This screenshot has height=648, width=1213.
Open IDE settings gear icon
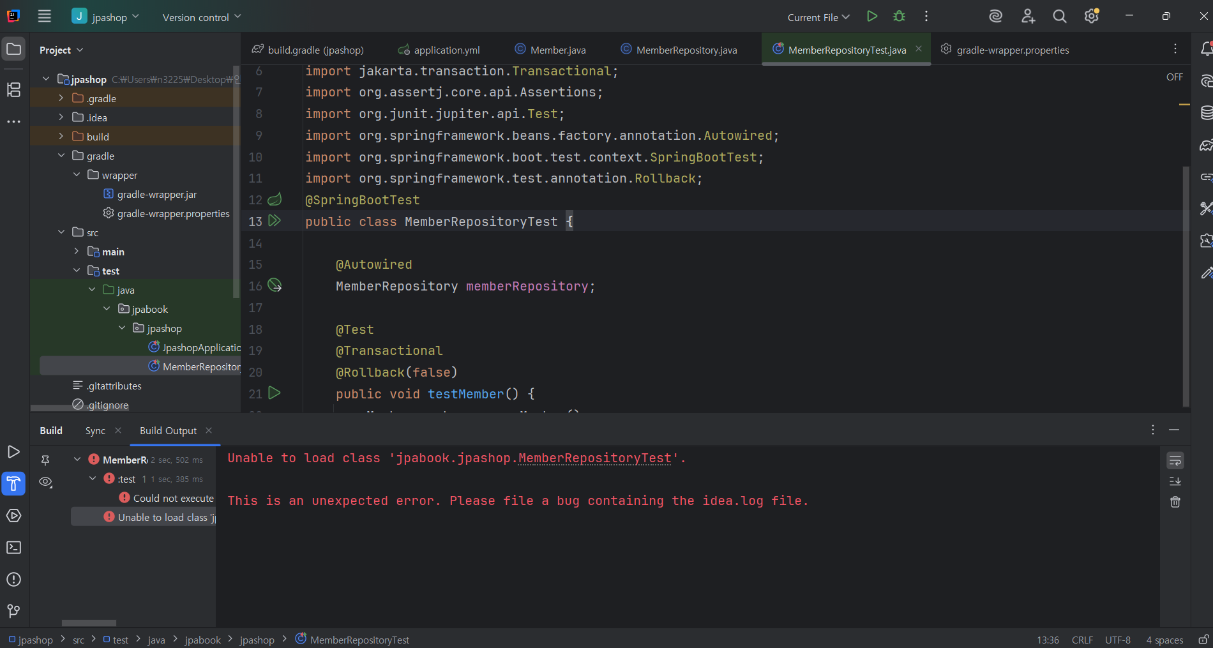point(1091,17)
